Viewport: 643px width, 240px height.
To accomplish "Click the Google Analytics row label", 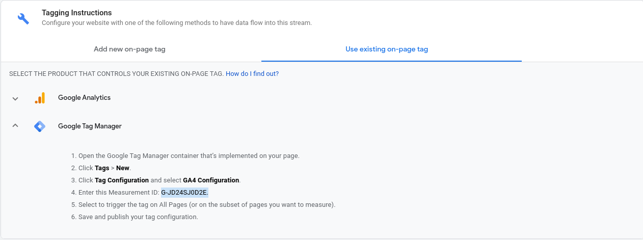I will click(84, 98).
